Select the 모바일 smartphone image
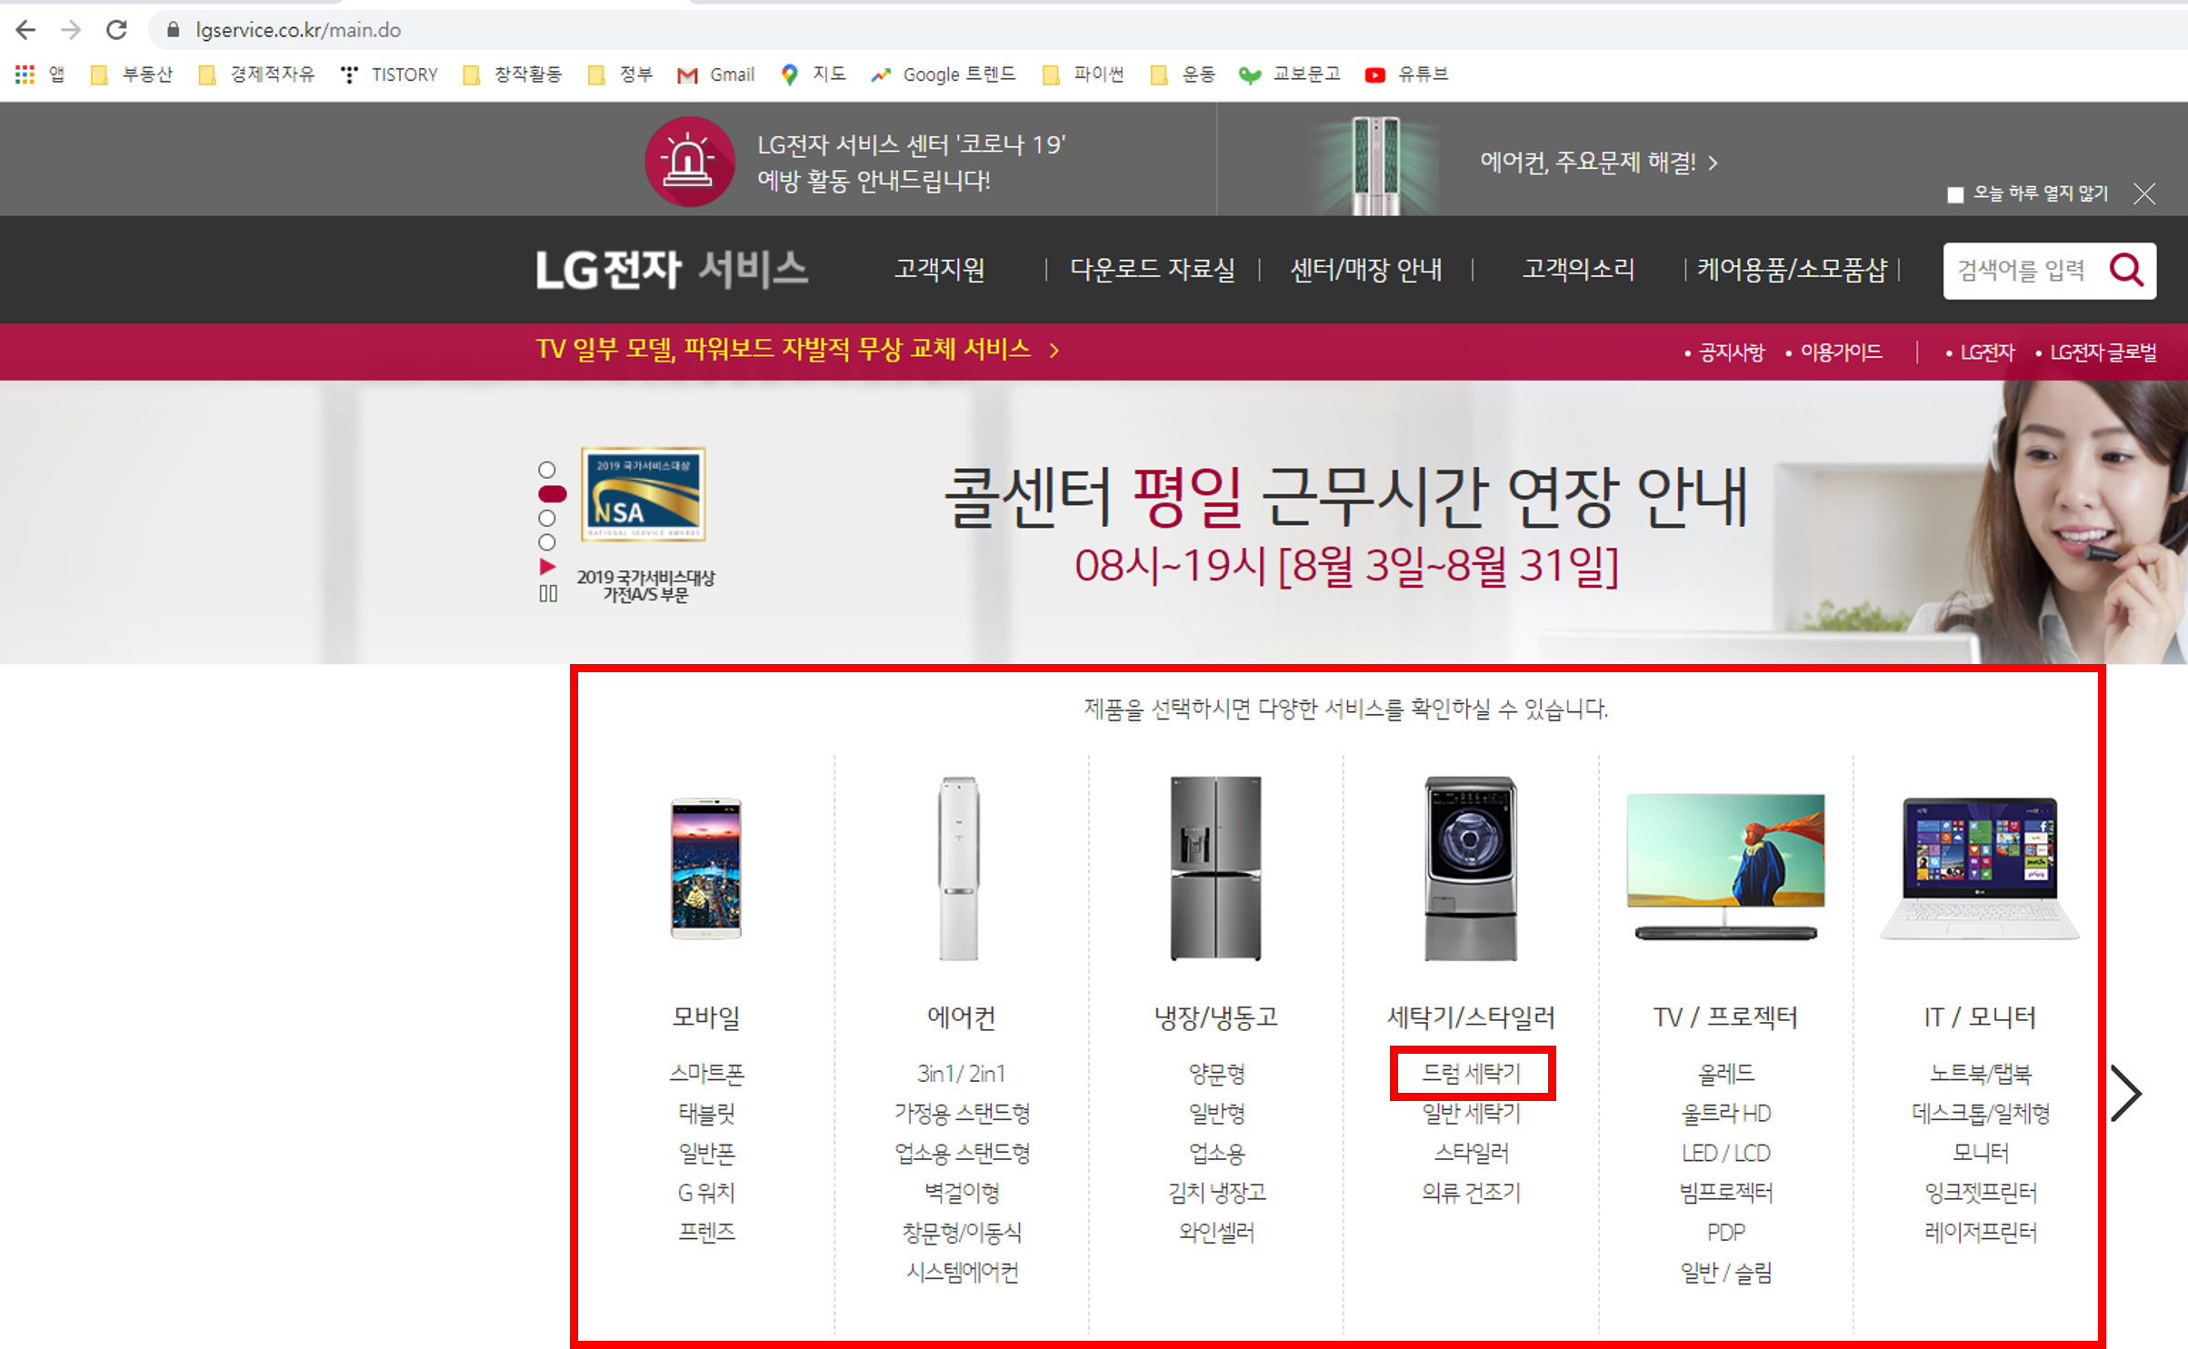This screenshot has width=2188, height=1349. 706,868
